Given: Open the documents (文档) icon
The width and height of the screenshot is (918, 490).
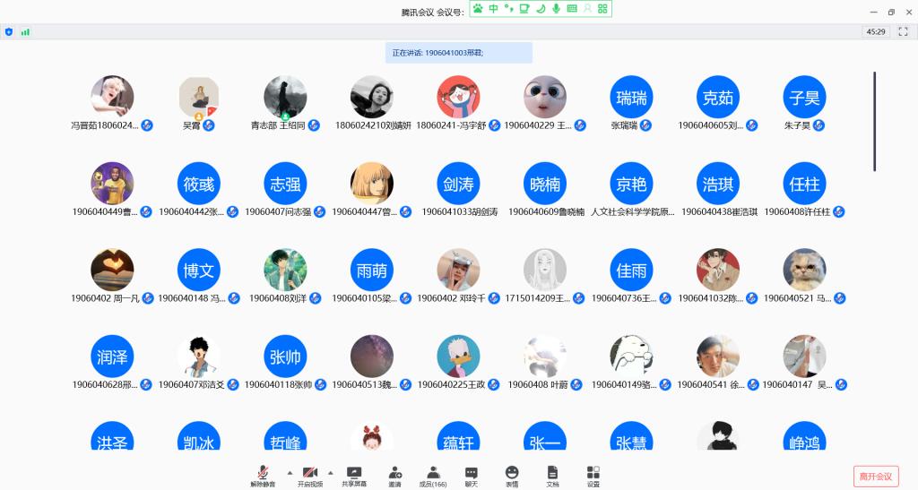Looking at the screenshot, I should tap(552, 474).
